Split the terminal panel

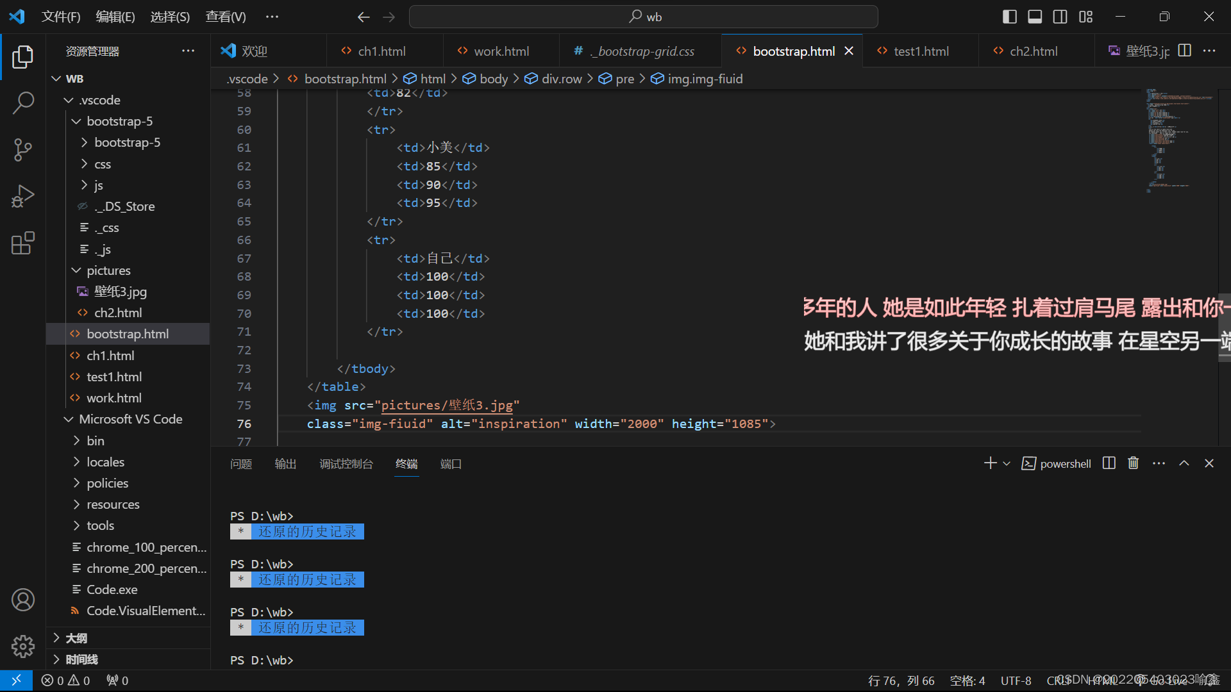[1109, 463]
